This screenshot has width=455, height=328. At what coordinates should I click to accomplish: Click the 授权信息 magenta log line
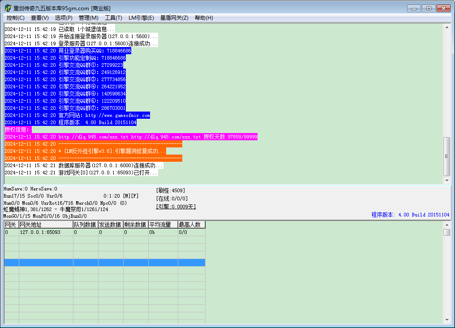coord(18,130)
